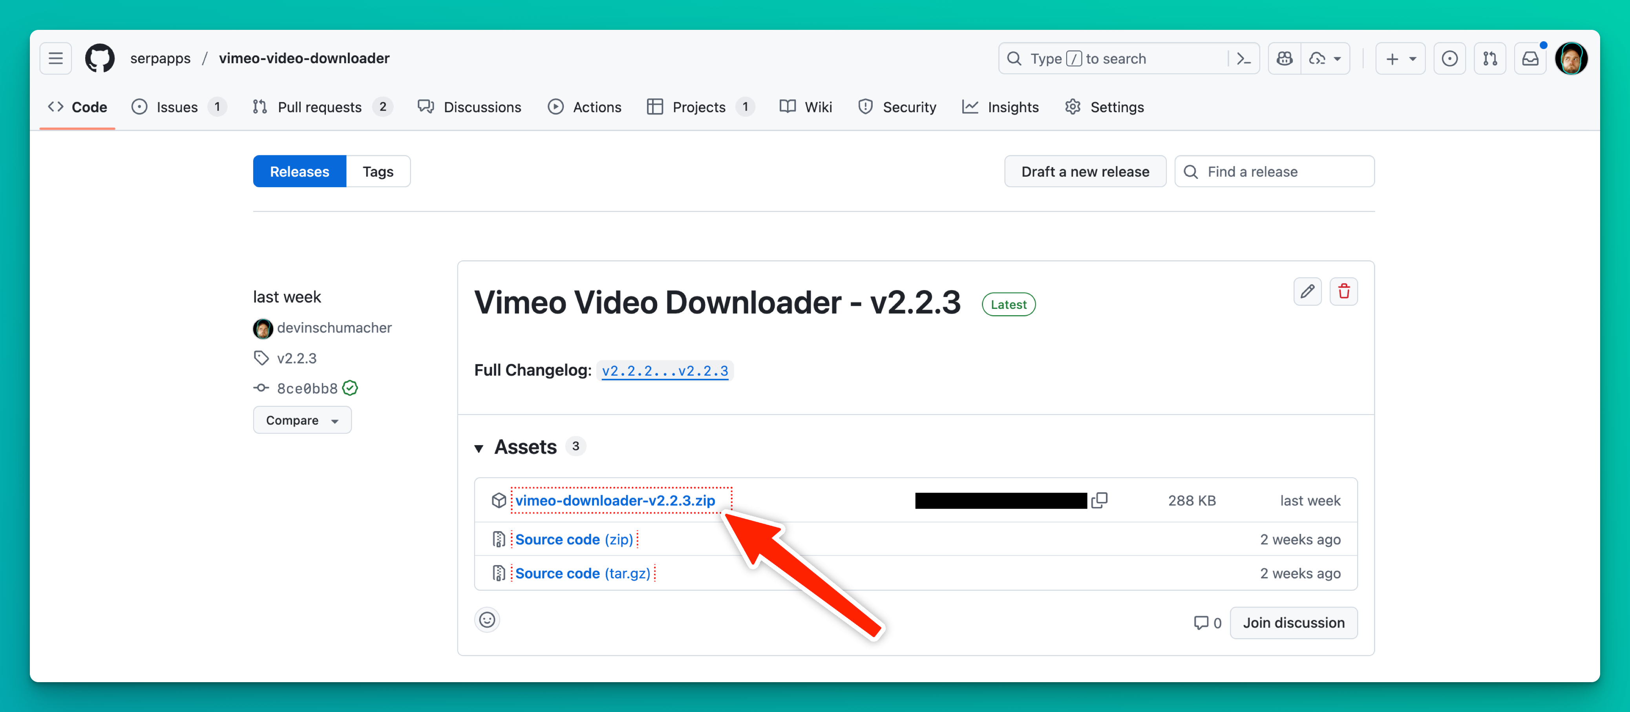Open the v2.2.2...v2.2.3 changelog link
The height and width of the screenshot is (712, 1630).
pyautogui.click(x=664, y=371)
